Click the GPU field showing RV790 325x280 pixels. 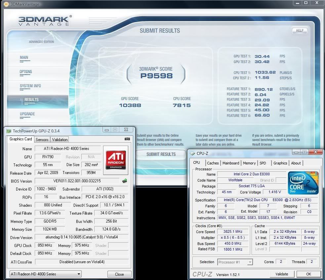coord(48,157)
